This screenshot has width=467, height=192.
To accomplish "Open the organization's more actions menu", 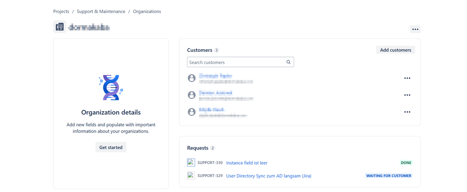I will (415, 29).
